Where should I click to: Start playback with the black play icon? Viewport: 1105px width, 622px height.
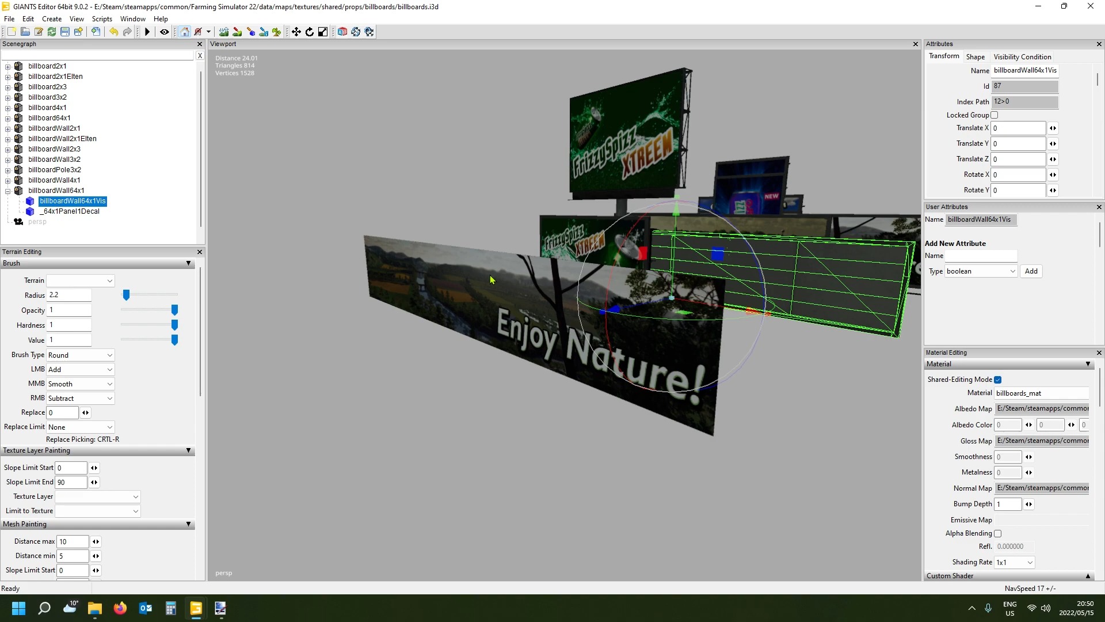pos(147,32)
